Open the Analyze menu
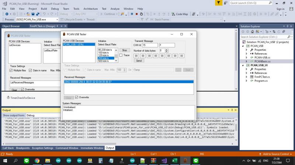 115,9
